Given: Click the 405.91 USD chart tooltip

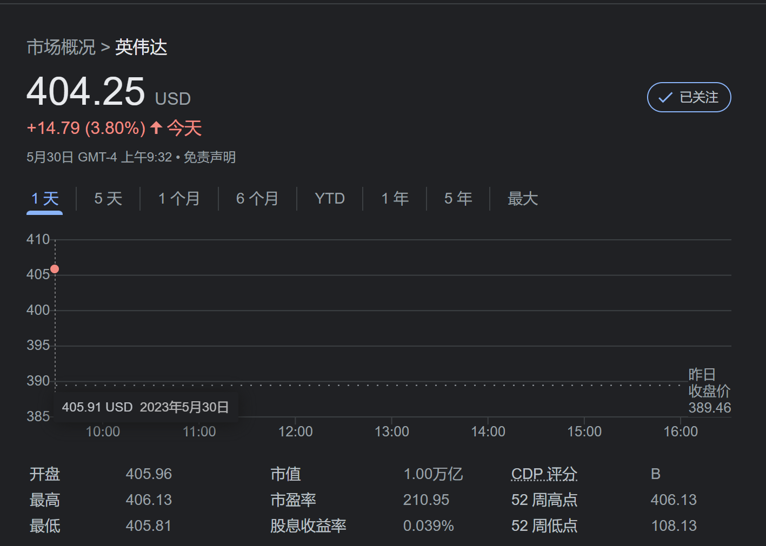Looking at the screenshot, I should tap(145, 407).
